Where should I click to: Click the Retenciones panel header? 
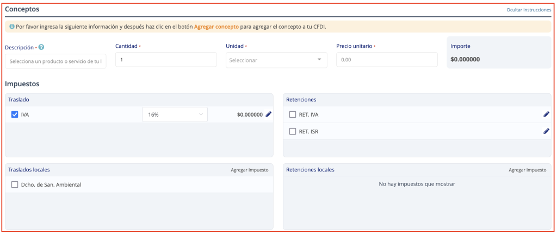pos(417,100)
